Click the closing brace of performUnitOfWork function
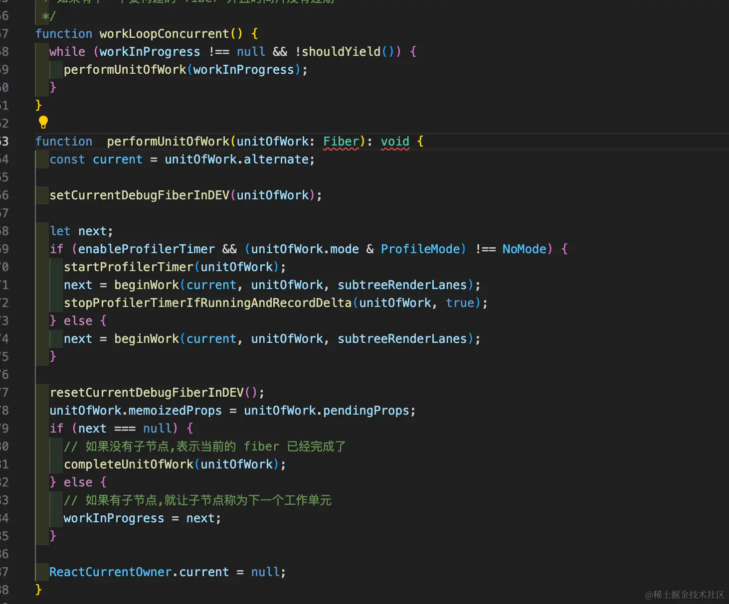Screen dimensions: 729x604 tap(38, 590)
